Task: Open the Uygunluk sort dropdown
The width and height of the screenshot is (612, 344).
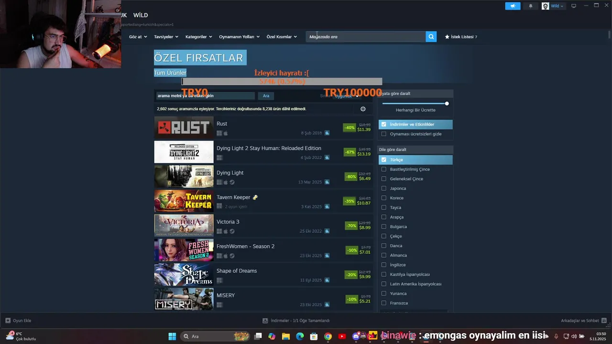Action: pyautogui.click(x=347, y=96)
